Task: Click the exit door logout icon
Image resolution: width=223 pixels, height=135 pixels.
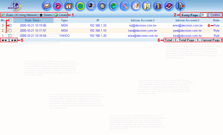Action: [180, 6]
